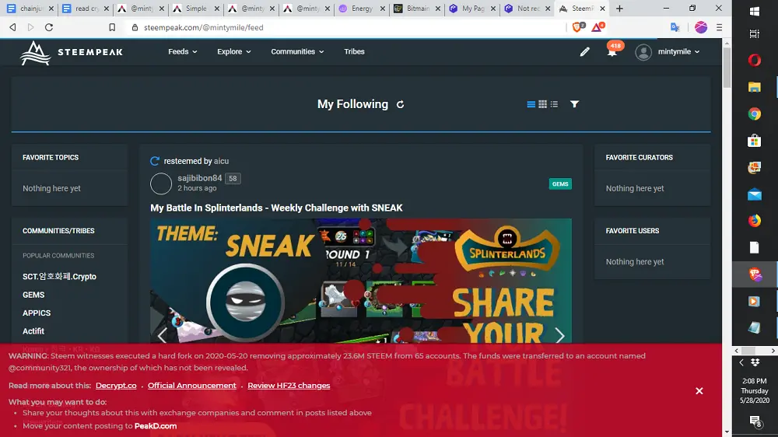Switch feed to compact list view

(x=554, y=104)
